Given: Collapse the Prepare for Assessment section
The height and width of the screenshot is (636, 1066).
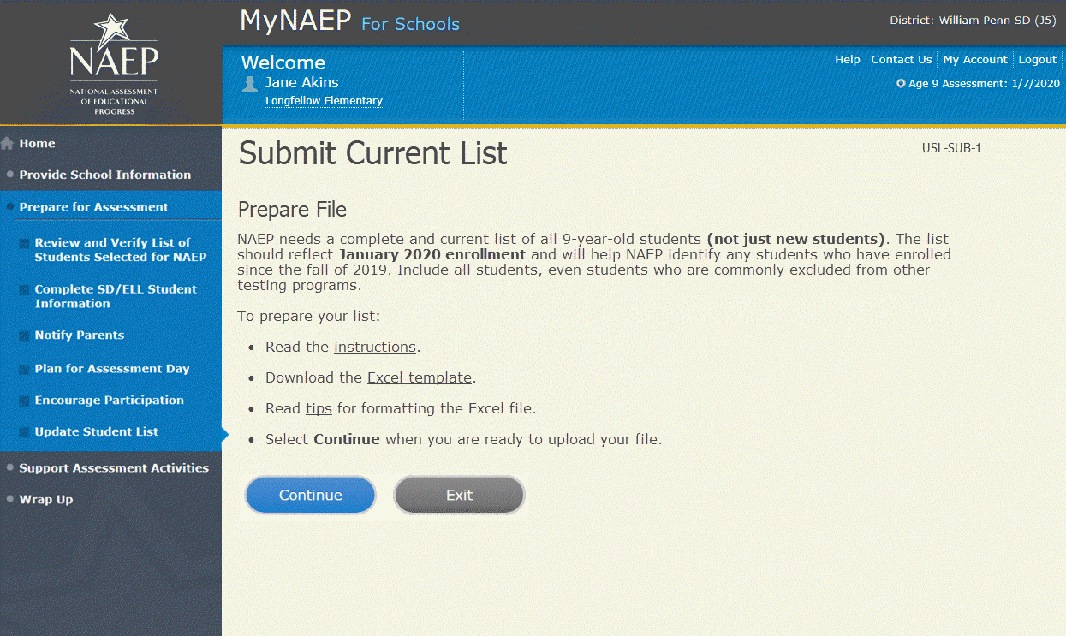Looking at the screenshot, I should click(94, 207).
